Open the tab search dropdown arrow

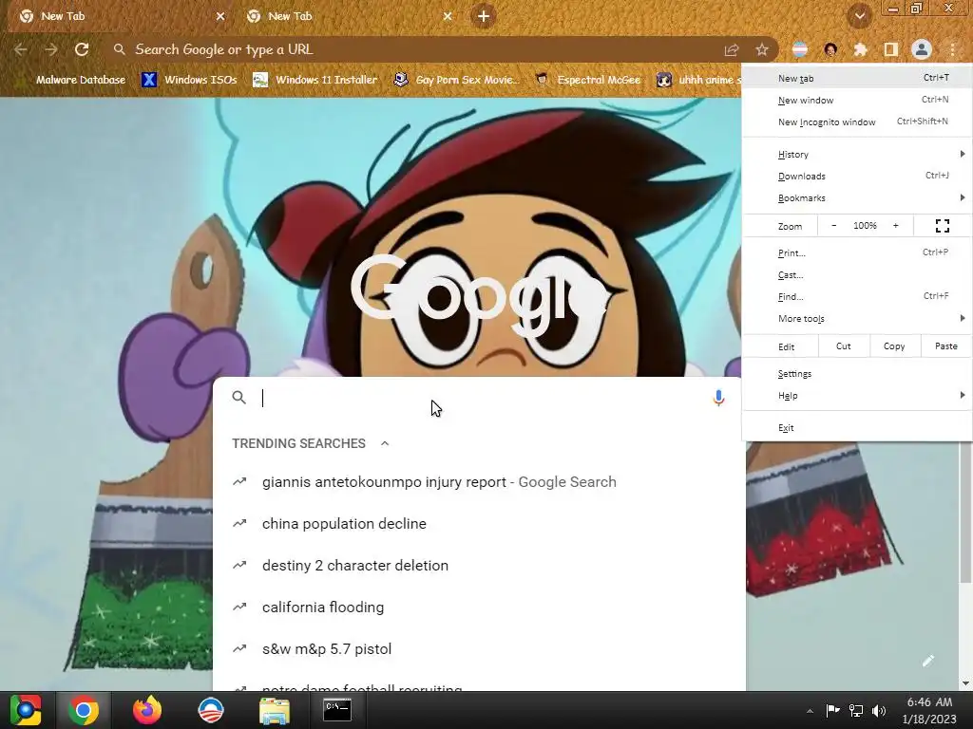point(859,16)
